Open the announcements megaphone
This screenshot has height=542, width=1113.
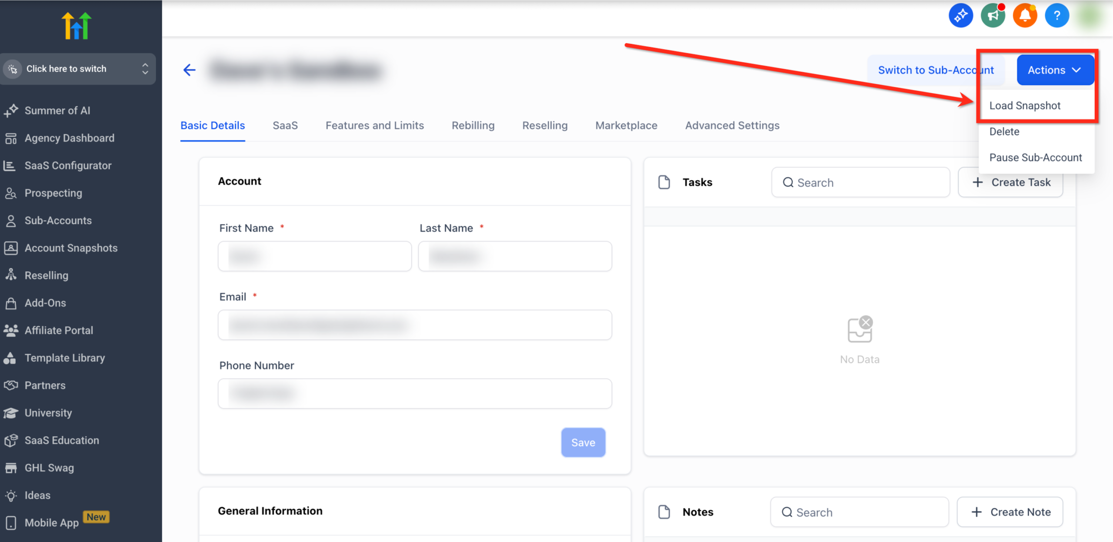[993, 15]
